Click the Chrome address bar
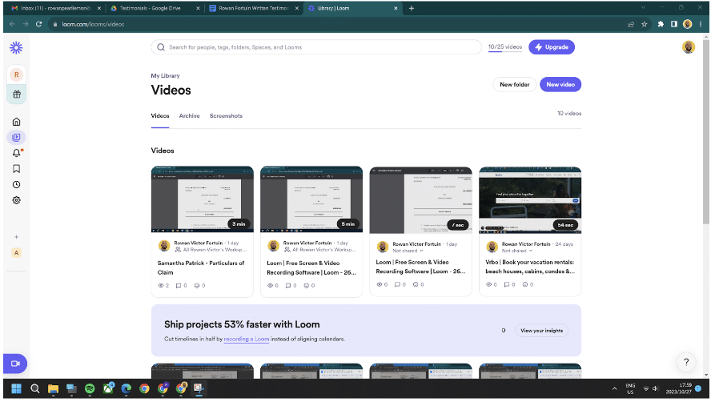The height and width of the screenshot is (402, 711). [x=335, y=25]
